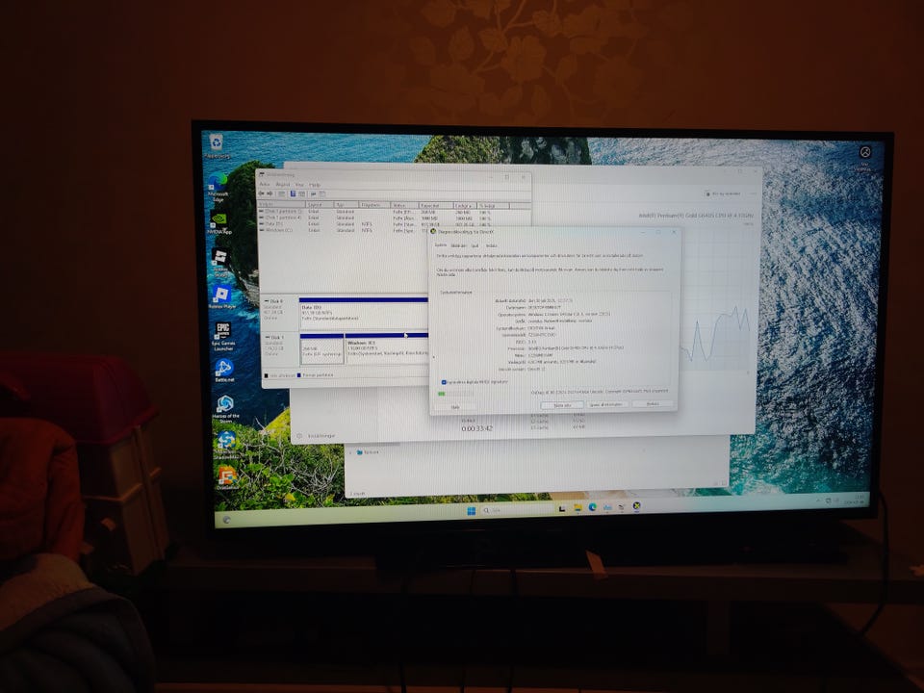
Task: Click the Layout column header in the volume list
Action: point(320,204)
